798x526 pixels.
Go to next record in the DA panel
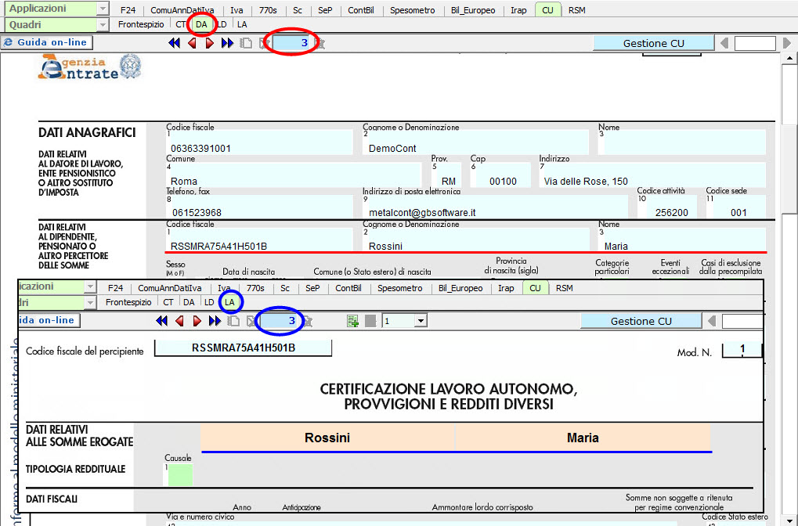tap(210, 43)
